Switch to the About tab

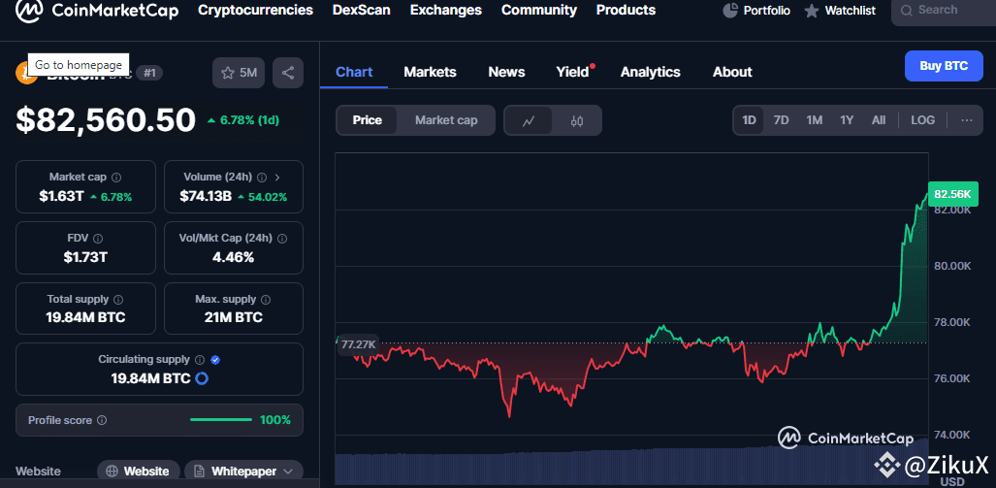pyautogui.click(x=732, y=72)
